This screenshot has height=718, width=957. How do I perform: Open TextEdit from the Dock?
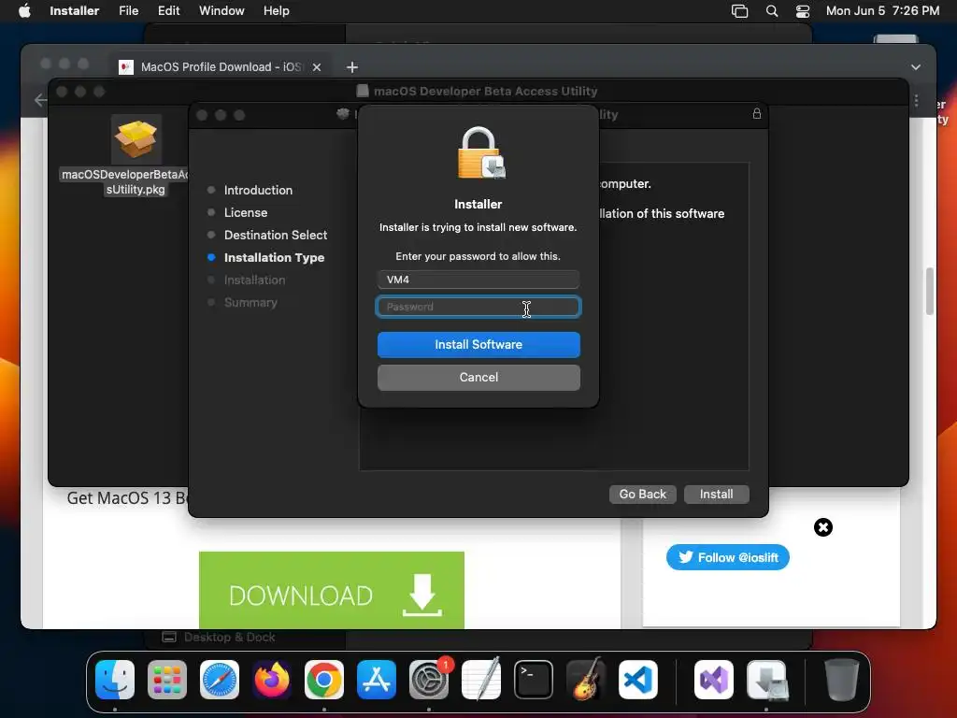click(481, 680)
